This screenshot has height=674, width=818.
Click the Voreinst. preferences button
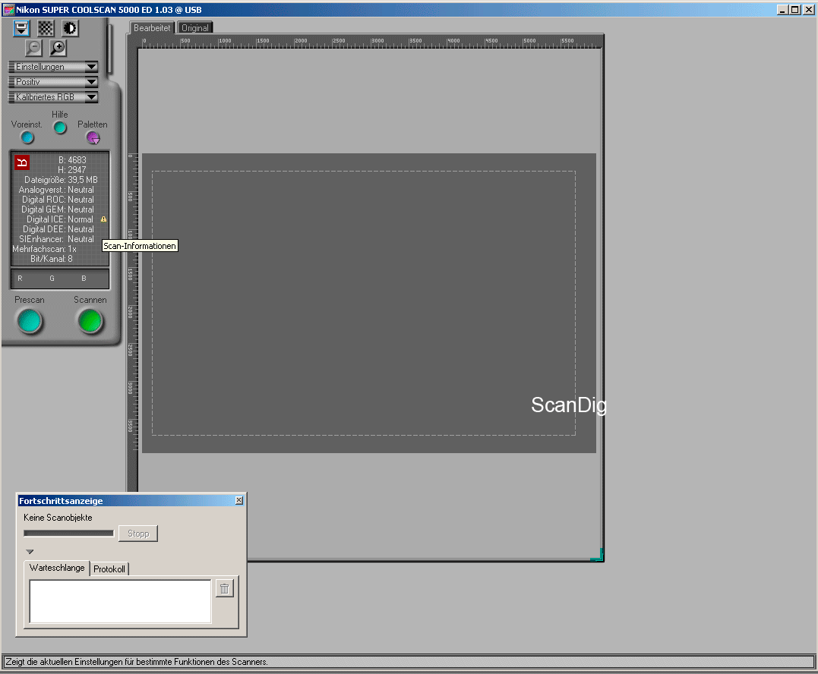click(27, 137)
